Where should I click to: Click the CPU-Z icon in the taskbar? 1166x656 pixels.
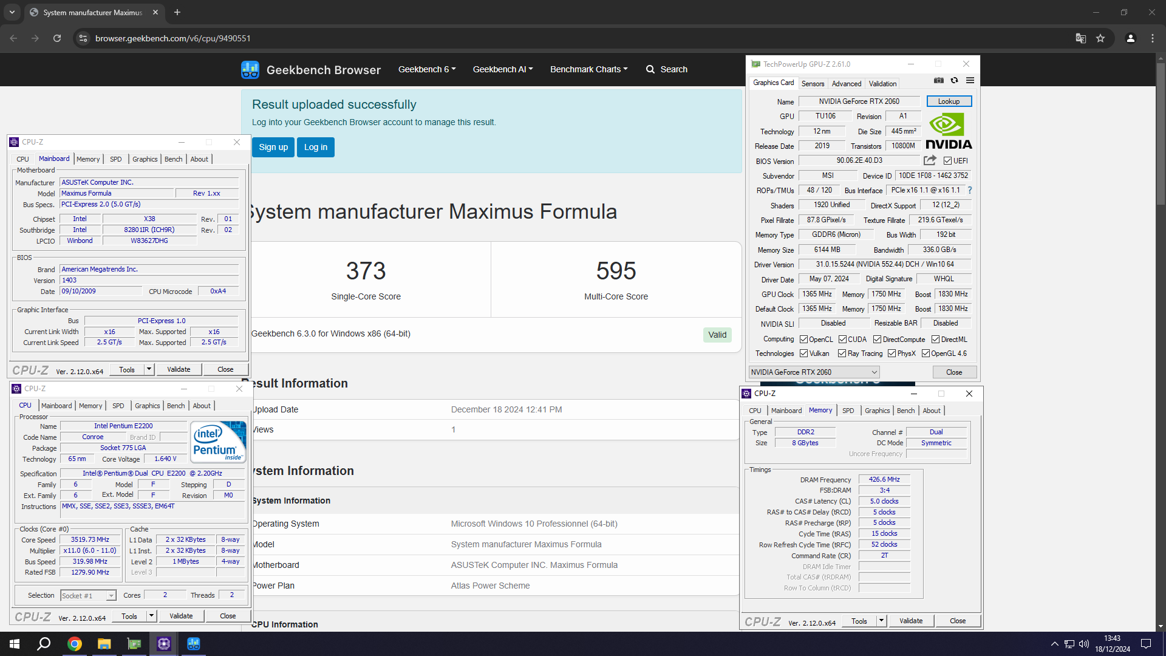[163, 644]
